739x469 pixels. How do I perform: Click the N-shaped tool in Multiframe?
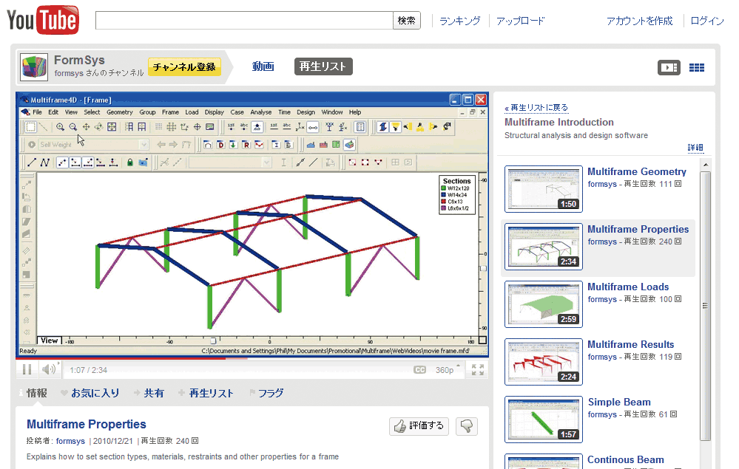(45, 162)
